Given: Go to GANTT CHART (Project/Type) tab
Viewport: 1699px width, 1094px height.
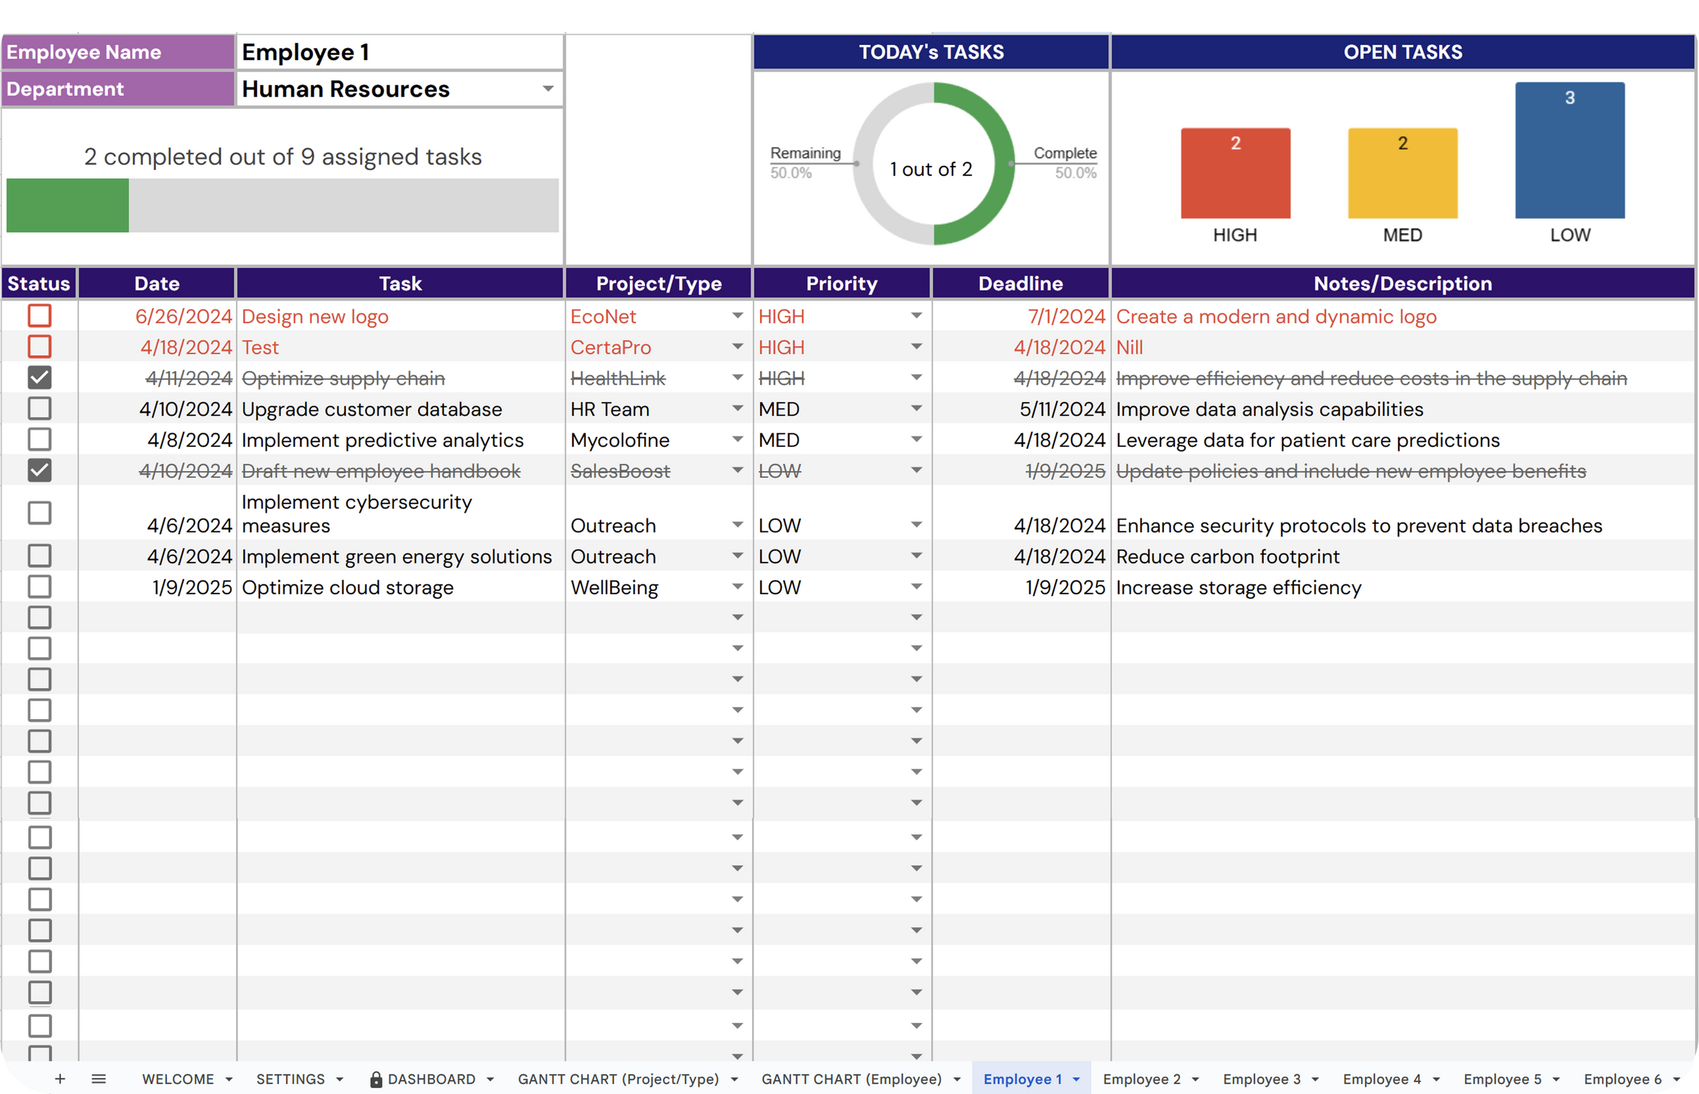Looking at the screenshot, I should point(618,1080).
